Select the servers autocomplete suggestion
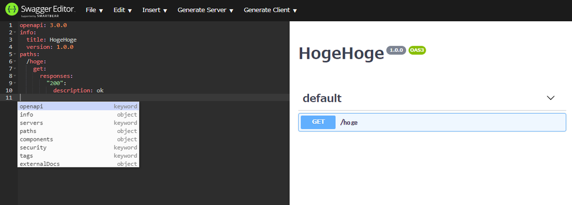This screenshot has height=205, width=572. (78, 123)
